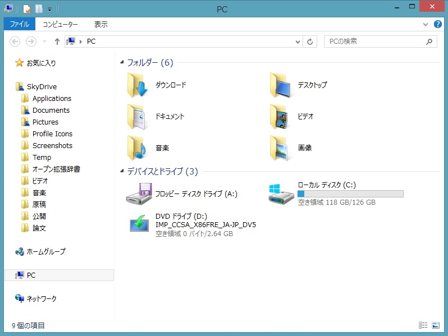Open the Help question mark icon
Screen dimensions: 448x336
pyautogui.click(x=437, y=24)
